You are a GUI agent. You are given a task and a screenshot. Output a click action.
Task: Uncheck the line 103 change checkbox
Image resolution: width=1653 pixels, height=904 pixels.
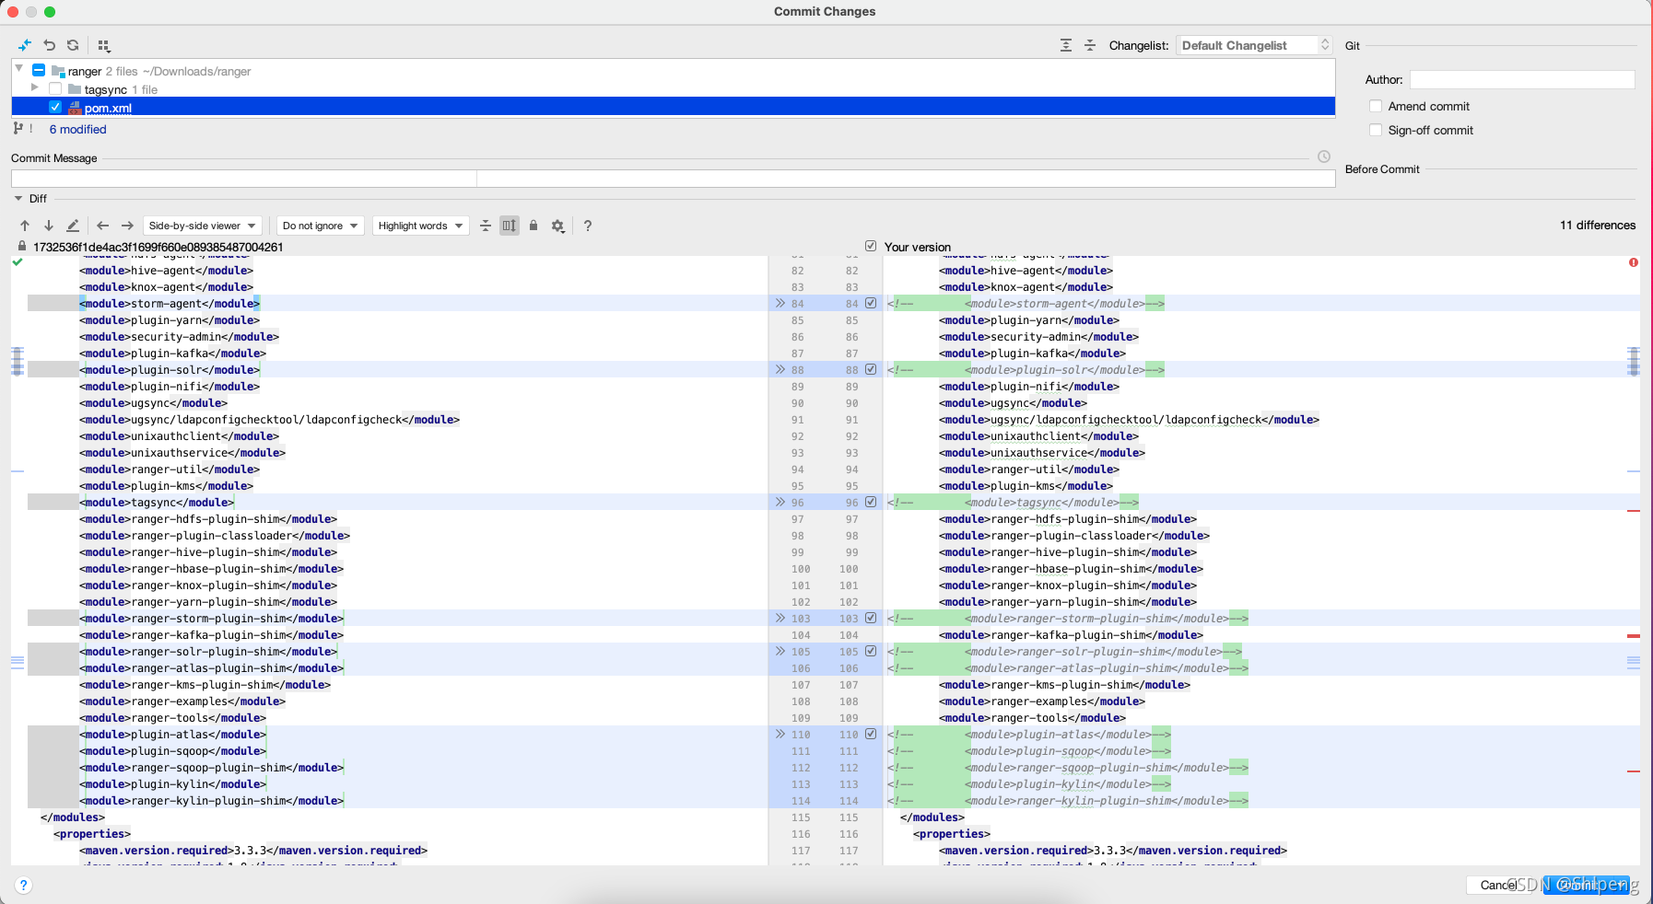(x=871, y=618)
